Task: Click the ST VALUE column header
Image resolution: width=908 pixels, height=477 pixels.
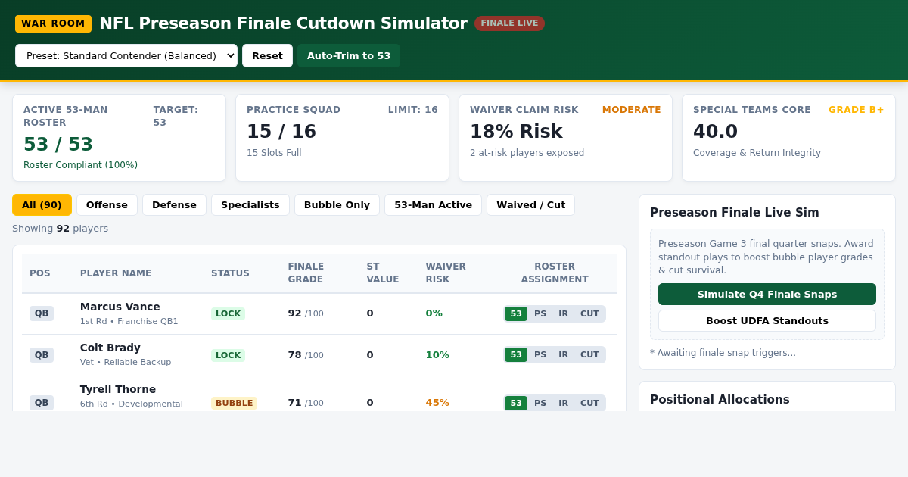Action: click(x=383, y=273)
